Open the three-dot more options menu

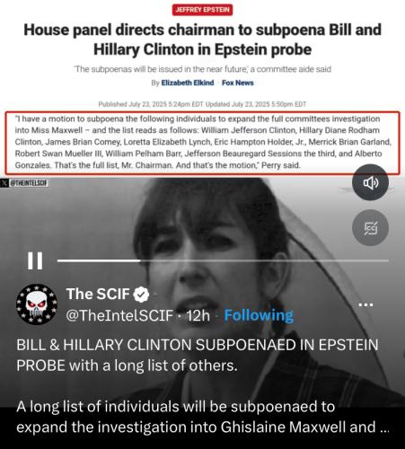click(365, 304)
